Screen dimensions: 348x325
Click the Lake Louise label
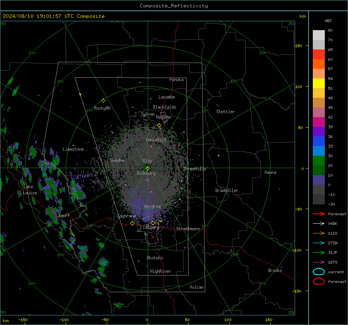coord(30,190)
